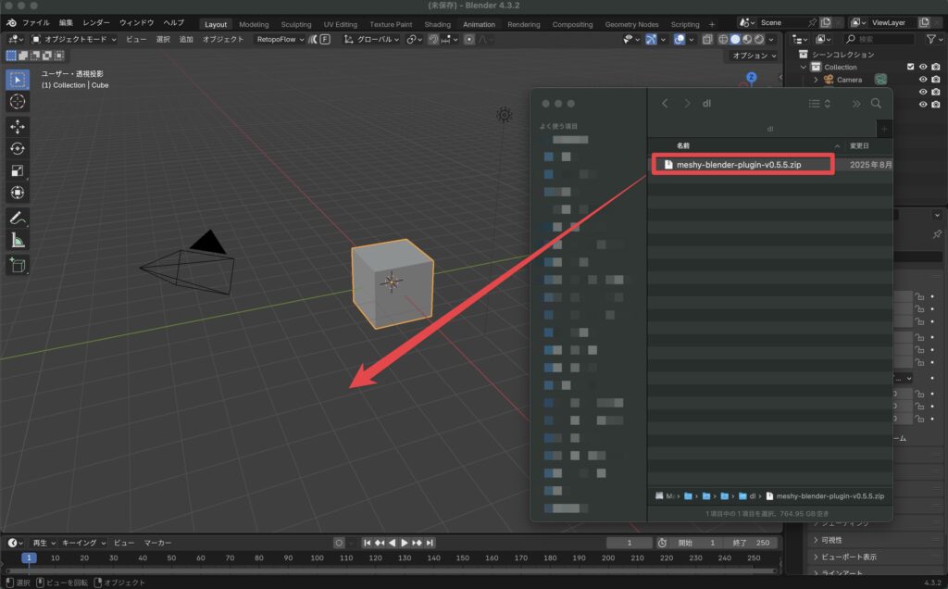
Task: Open the キーイング dropdown
Action: [84, 543]
